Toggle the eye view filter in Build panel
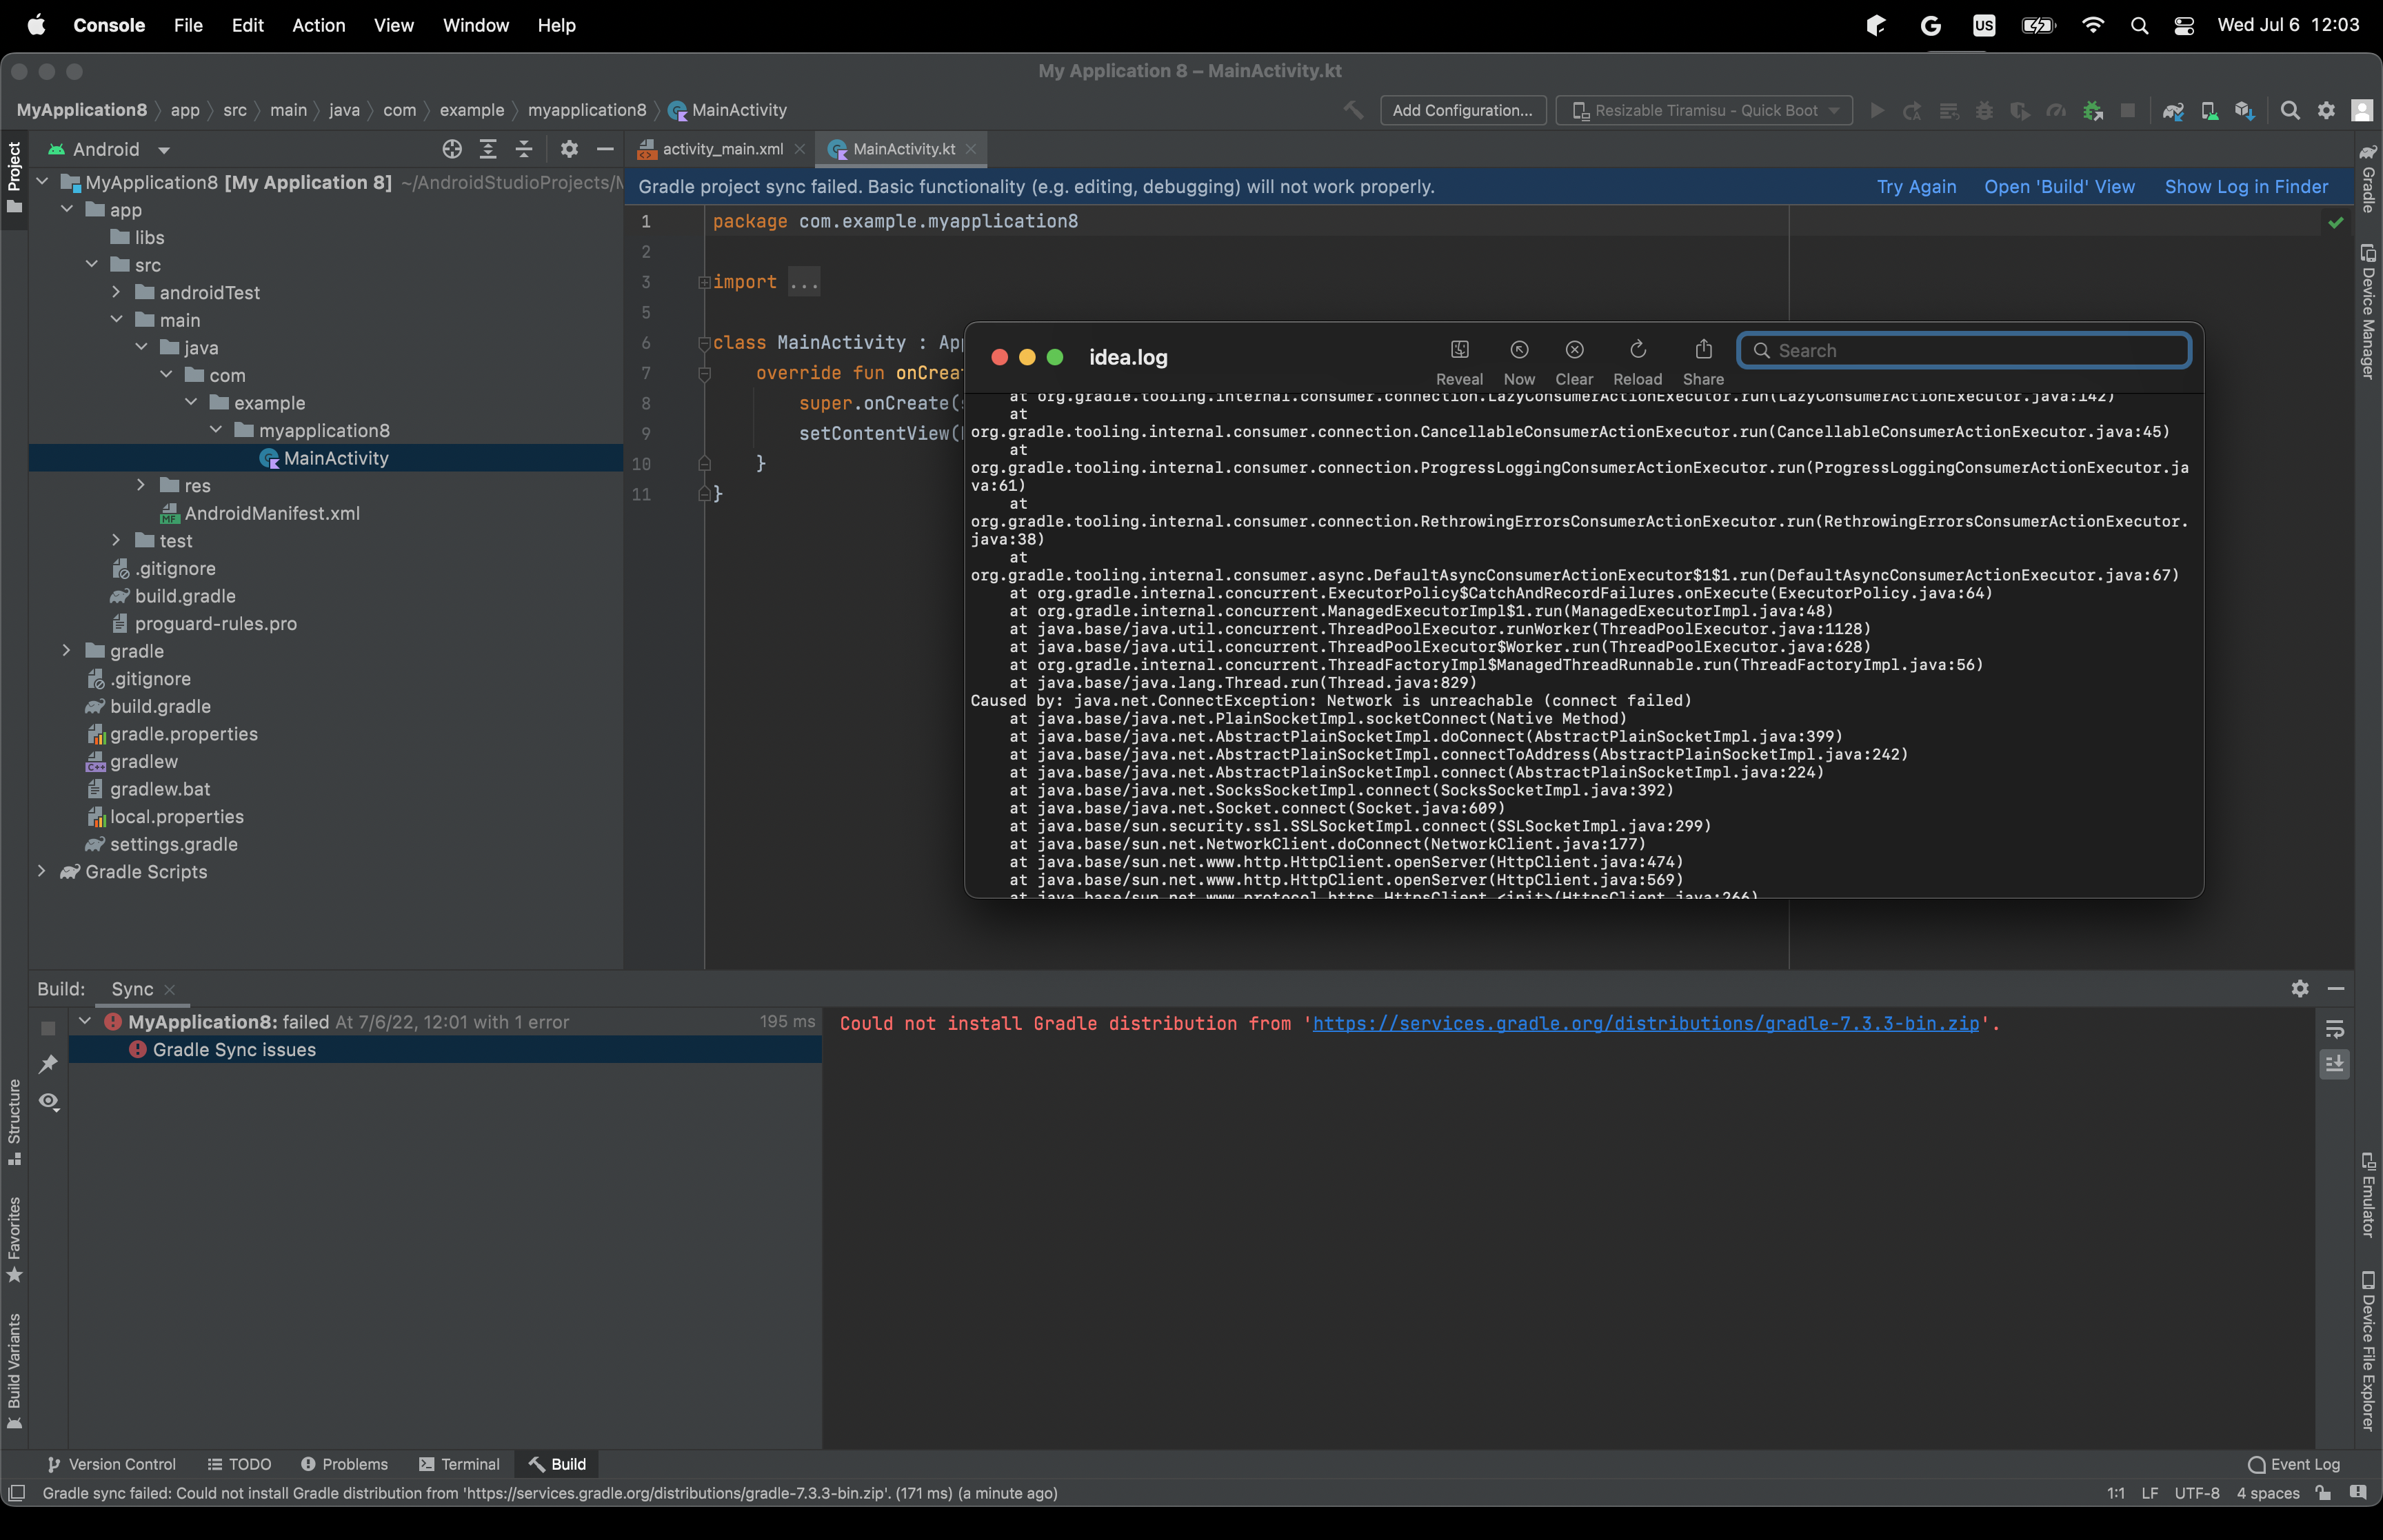2383x1540 pixels. click(x=48, y=1101)
